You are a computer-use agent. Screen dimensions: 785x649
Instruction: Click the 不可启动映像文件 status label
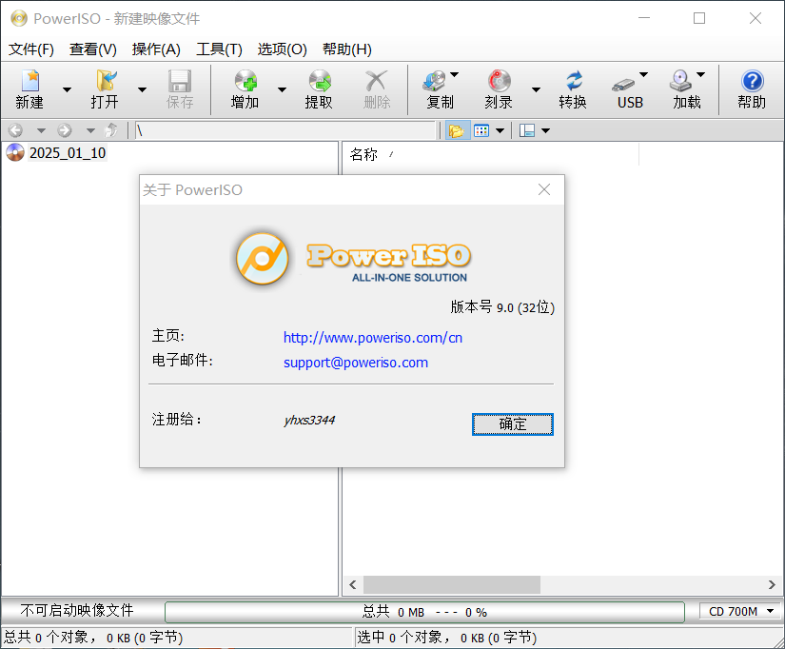(77, 610)
